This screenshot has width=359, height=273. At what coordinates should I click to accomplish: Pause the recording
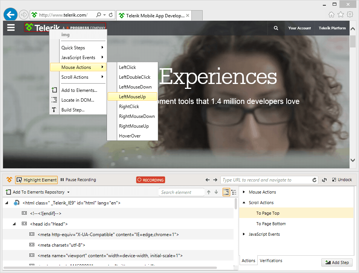pyautogui.click(x=78, y=180)
